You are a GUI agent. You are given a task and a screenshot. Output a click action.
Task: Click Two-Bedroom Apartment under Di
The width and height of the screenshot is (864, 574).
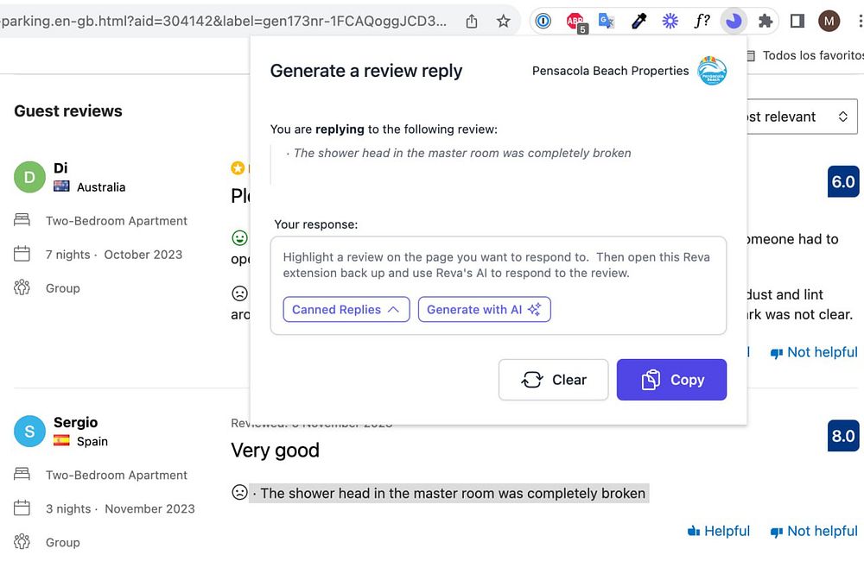point(117,221)
